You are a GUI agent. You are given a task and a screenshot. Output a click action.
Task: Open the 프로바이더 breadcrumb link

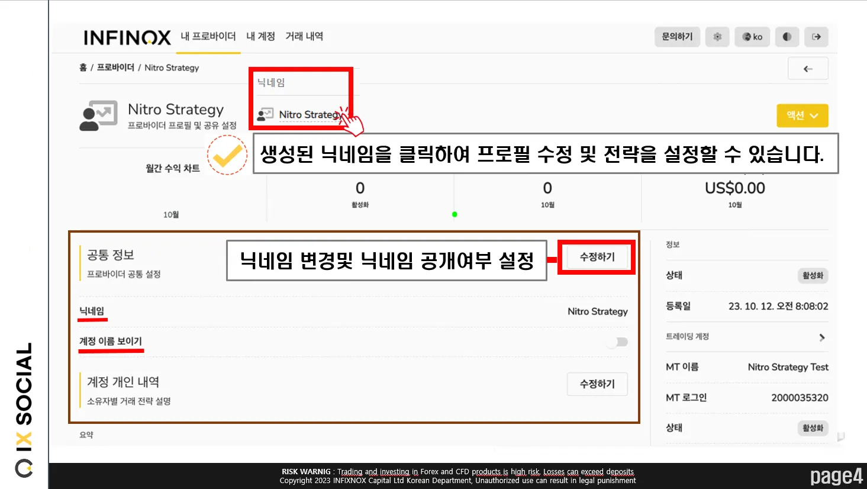click(x=115, y=67)
